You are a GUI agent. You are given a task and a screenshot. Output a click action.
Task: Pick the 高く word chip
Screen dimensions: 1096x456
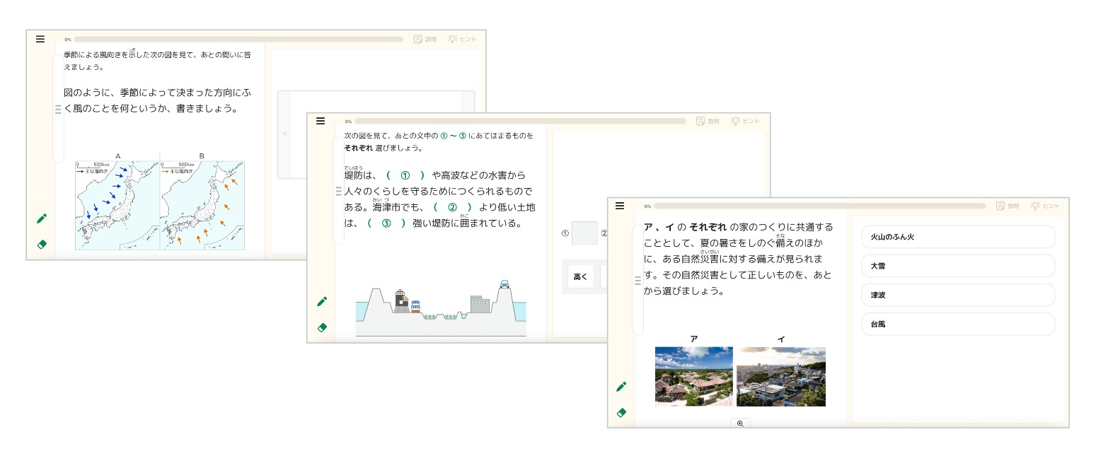[x=581, y=276]
